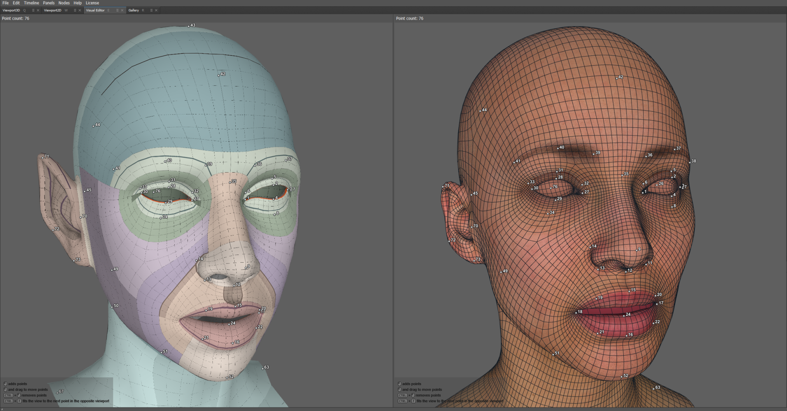Switch to the Viewport2D tab
787x411 pixels.
53,11
